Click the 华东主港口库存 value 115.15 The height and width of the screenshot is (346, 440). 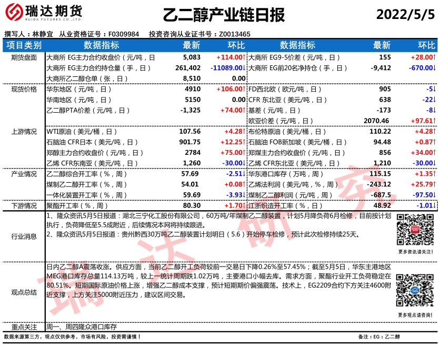pos(381,174)
